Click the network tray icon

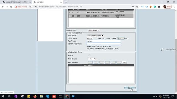pos(160,97)
